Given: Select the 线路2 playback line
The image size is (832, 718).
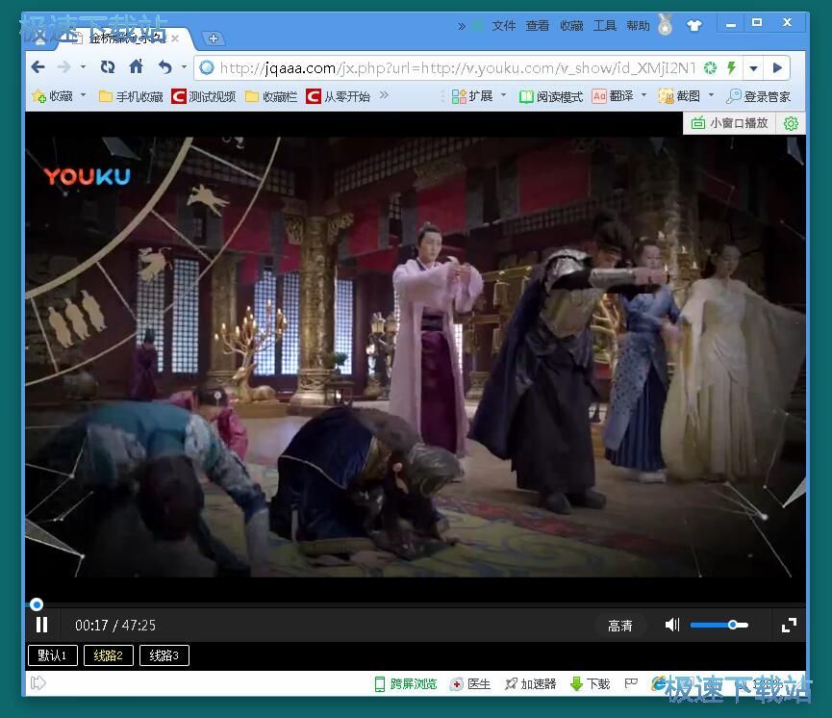Looking at the screenshot, I should pyautogui.click(x=109, y=655).
